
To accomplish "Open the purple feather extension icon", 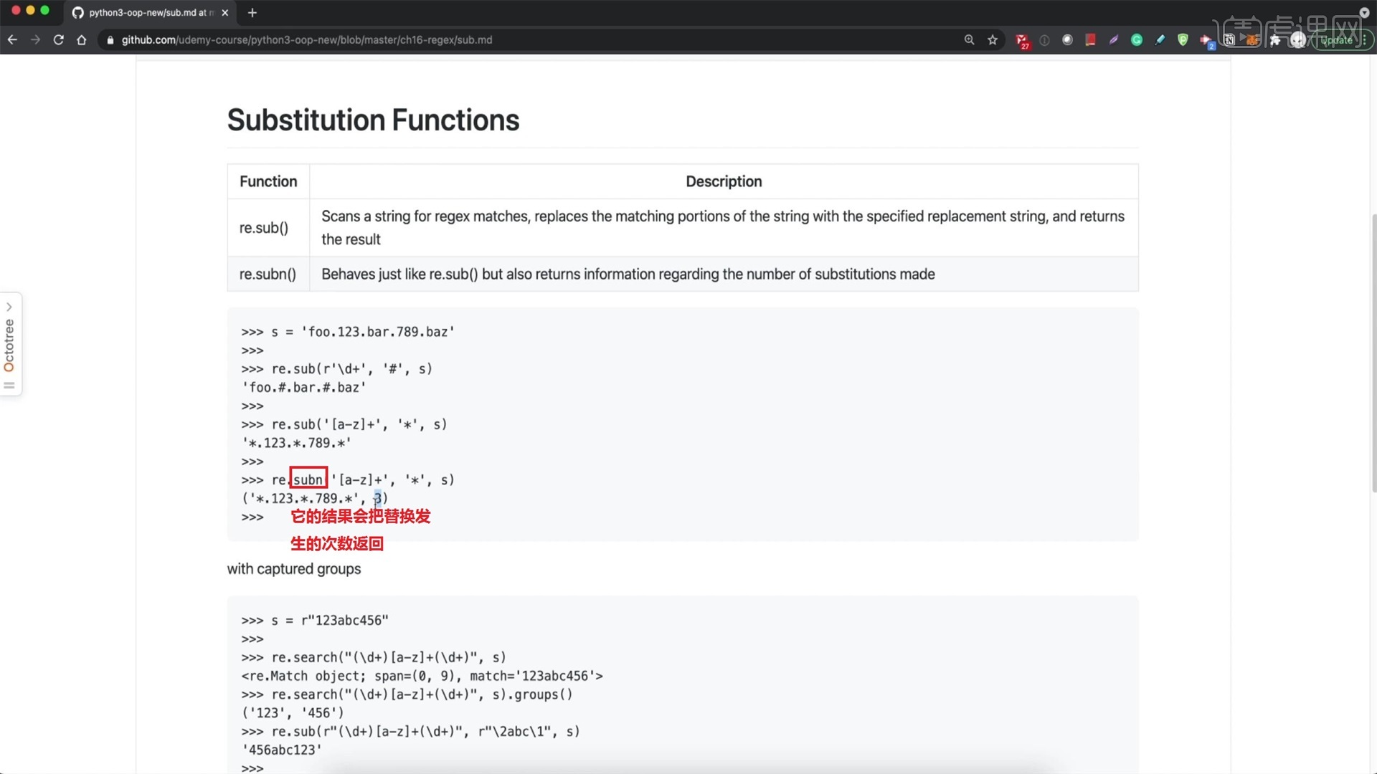I will coord(1112,40).
